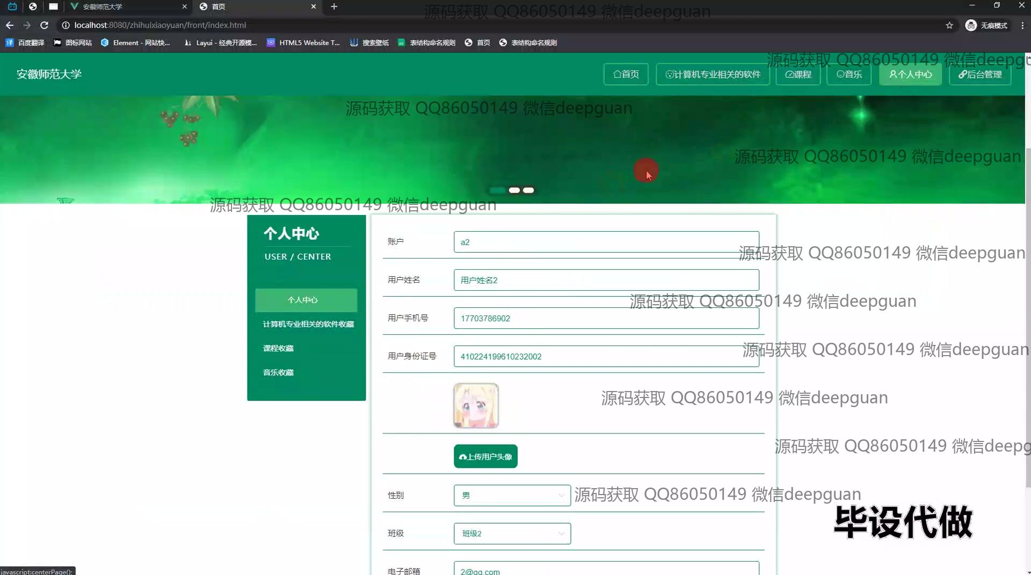This screenshot has height=575, width=1031.
Task: Open the Element bookmark in the bookmarks bar
Action: 135,42
